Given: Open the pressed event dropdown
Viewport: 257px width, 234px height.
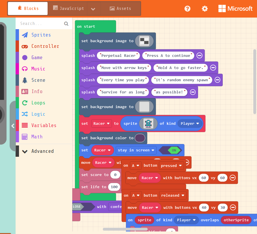Looking at the screenshot, I should click(x=171, y=166).
